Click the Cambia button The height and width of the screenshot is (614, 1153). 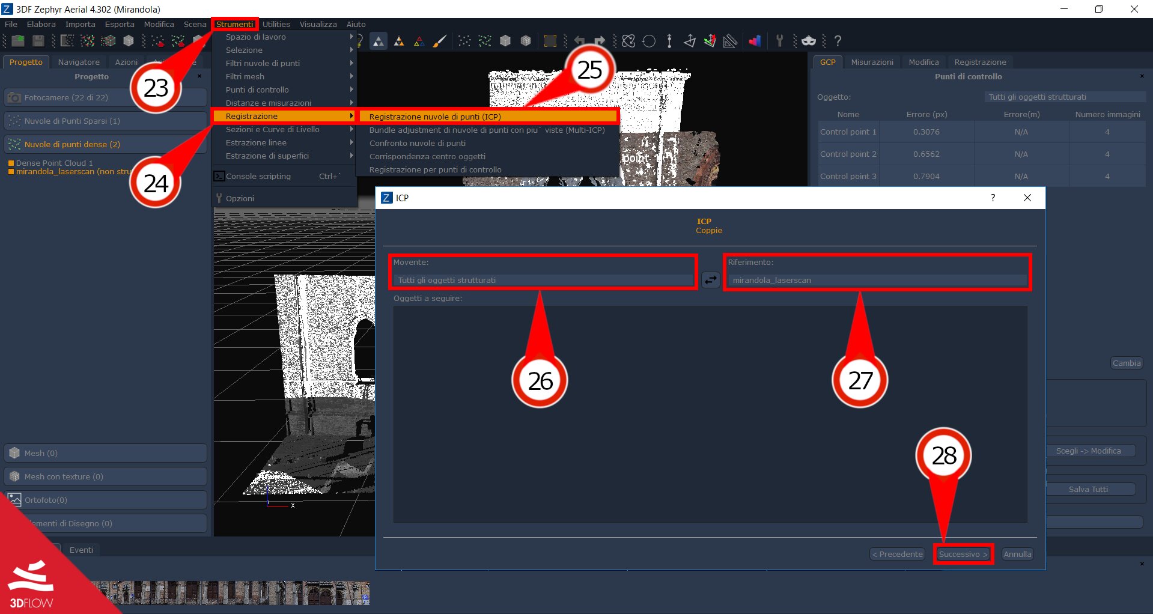[1126, 363]
